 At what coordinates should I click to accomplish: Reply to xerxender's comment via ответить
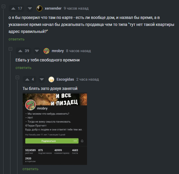pos(17,39)
